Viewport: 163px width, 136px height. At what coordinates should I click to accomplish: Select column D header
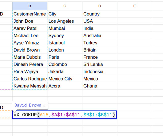tap(100, 6)
